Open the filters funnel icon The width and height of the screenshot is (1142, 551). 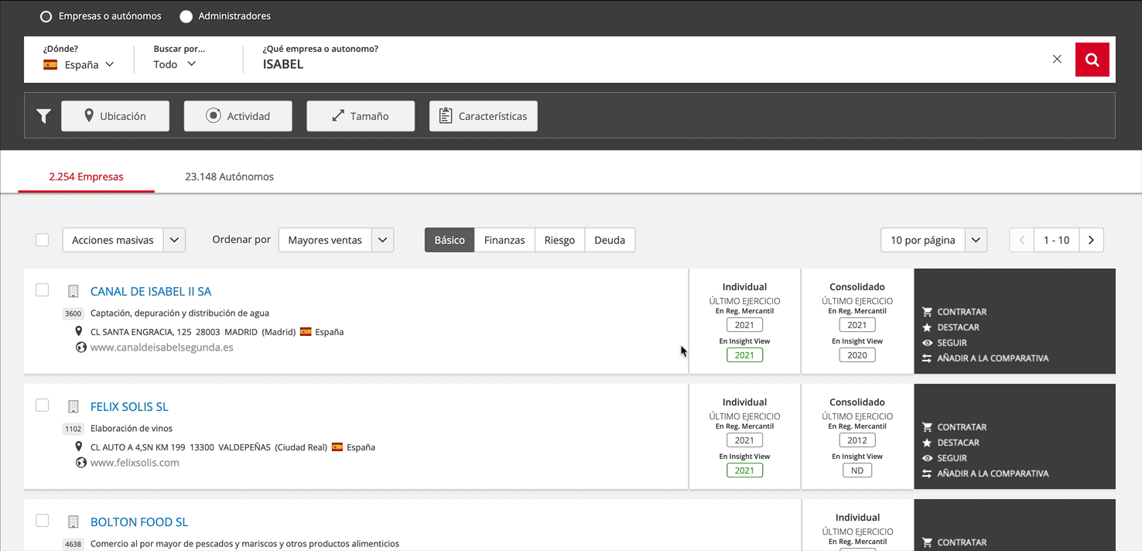click(x=43, y=115)
